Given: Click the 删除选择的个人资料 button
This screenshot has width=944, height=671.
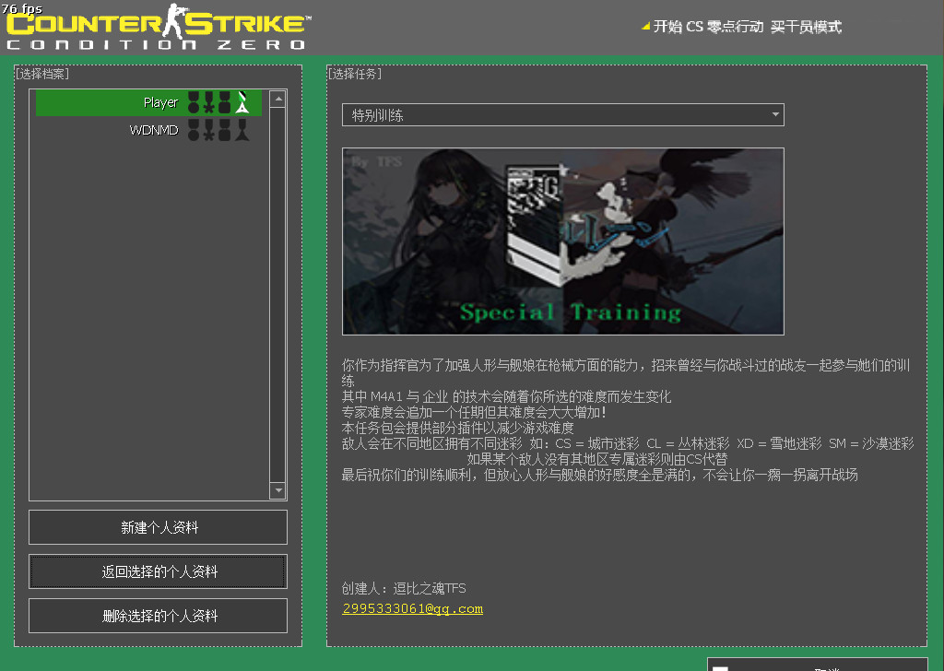Looking at the screenshot, I should coord(158,616).
